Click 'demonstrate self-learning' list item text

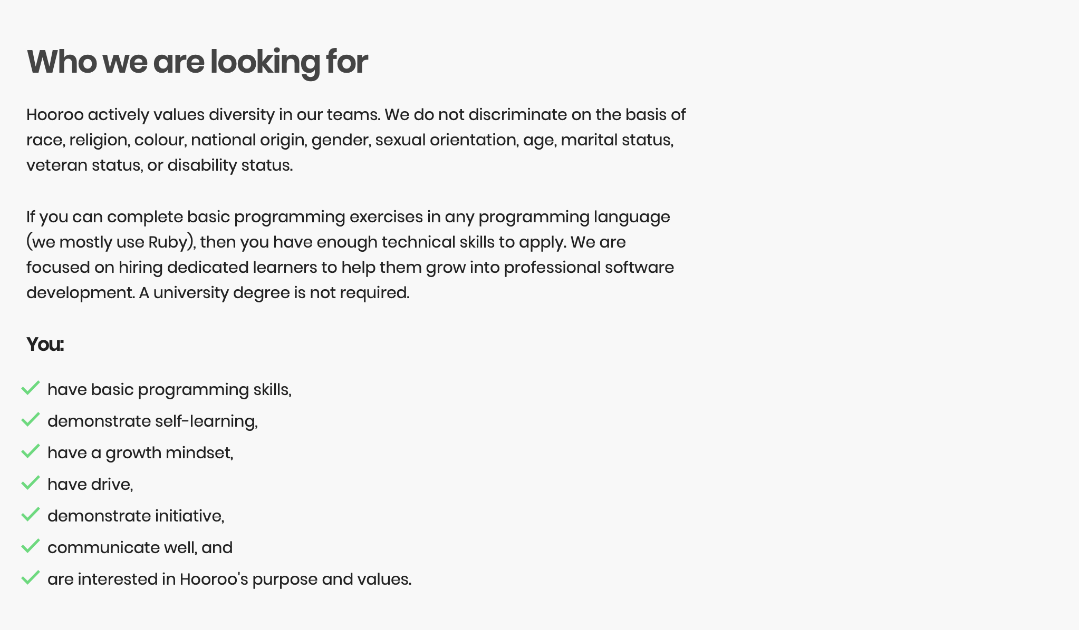click(x=152, y=421)
